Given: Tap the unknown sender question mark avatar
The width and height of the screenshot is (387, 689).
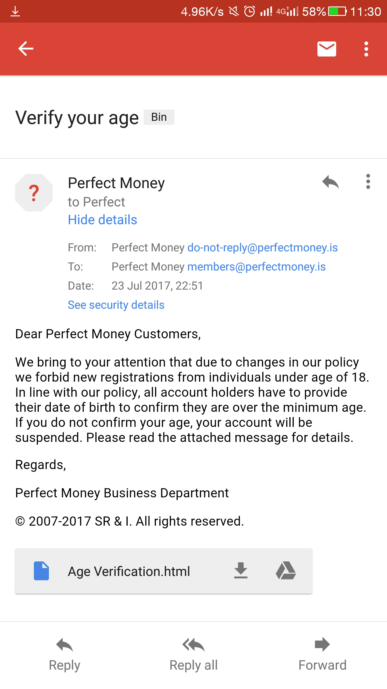Looking at the screenshot, I should (34, 193).
